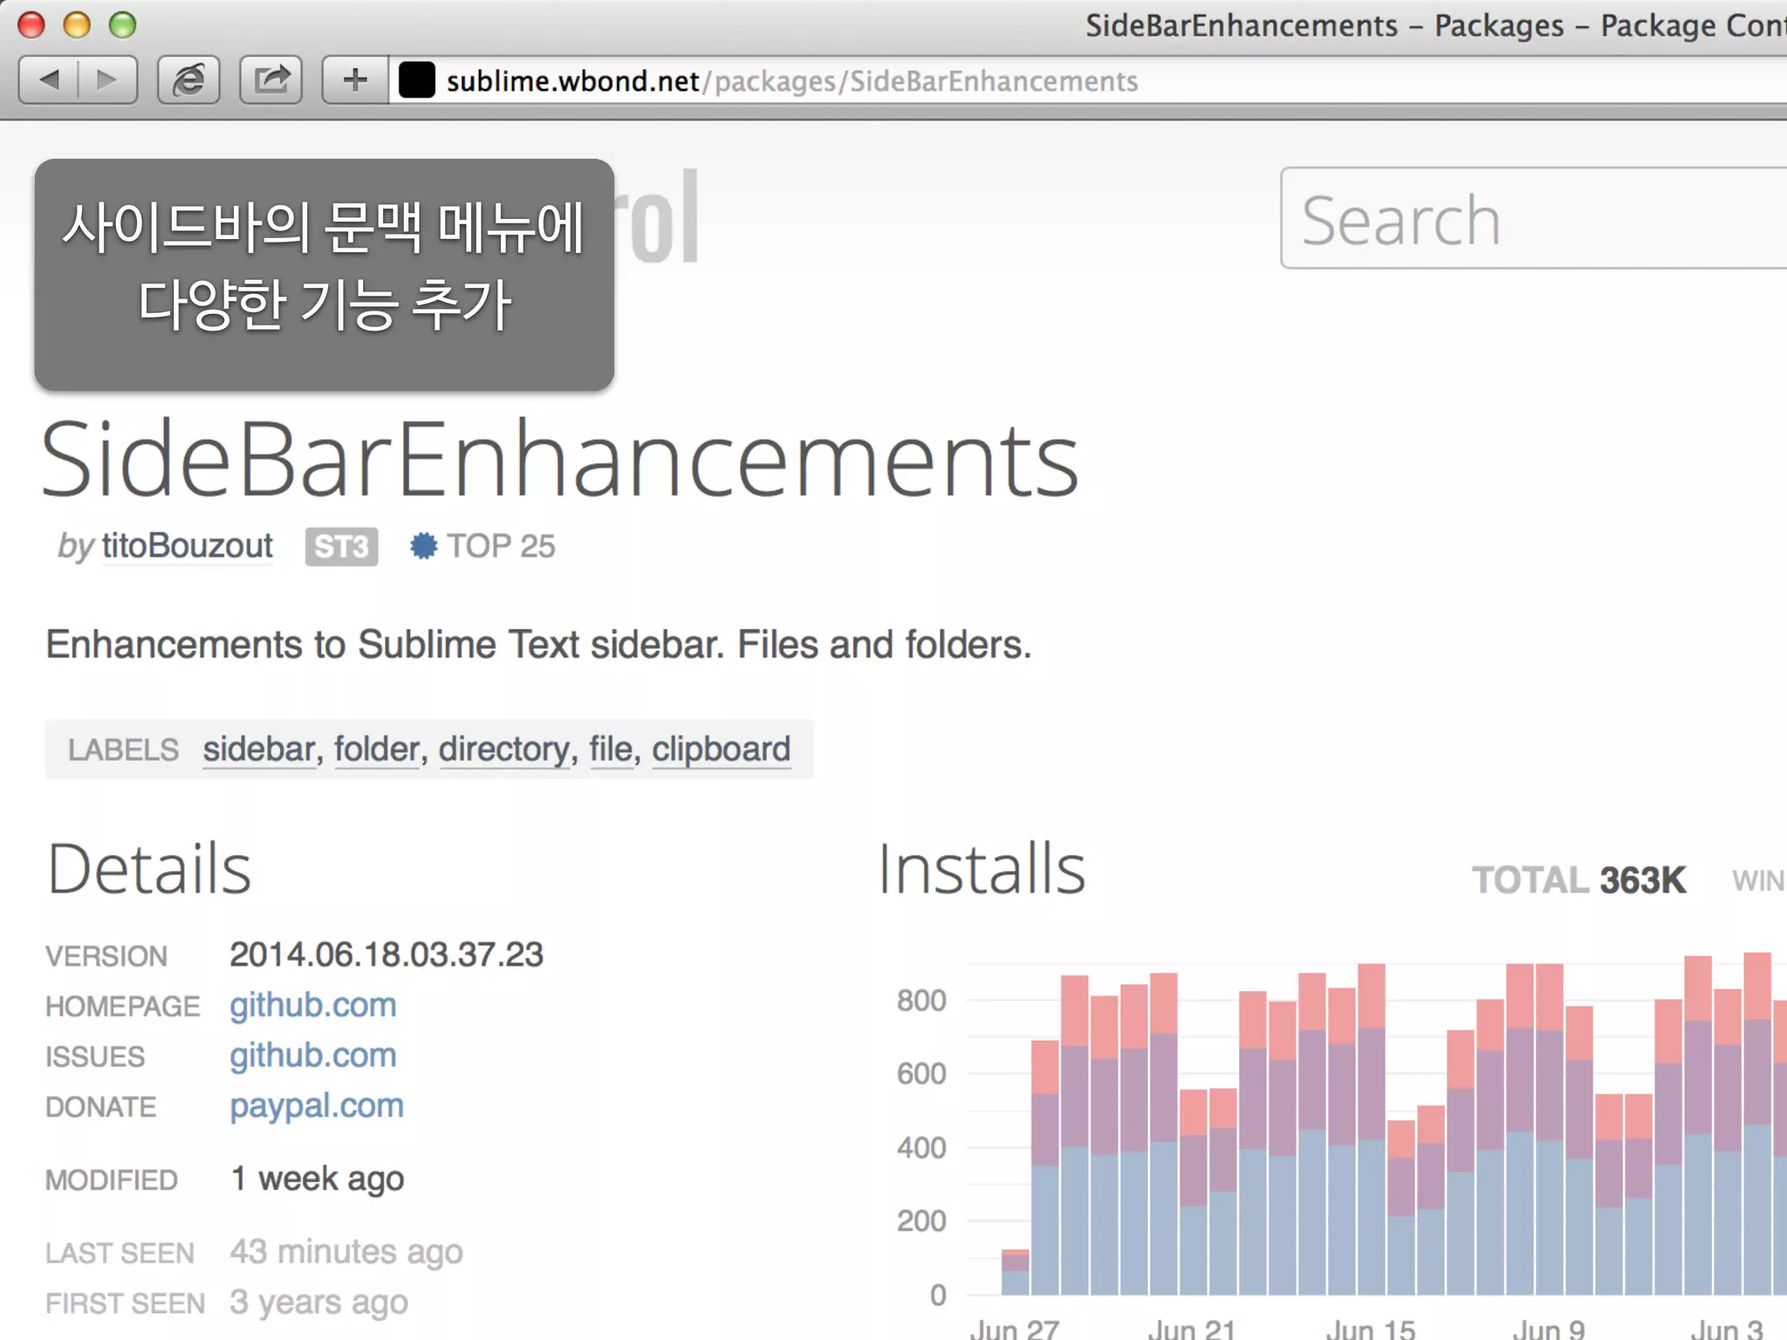Select the version number 2014.06.18.03.37.23
This screenshot has width=1787, height=1340.
pyautogui.click(x=386, y=954)
